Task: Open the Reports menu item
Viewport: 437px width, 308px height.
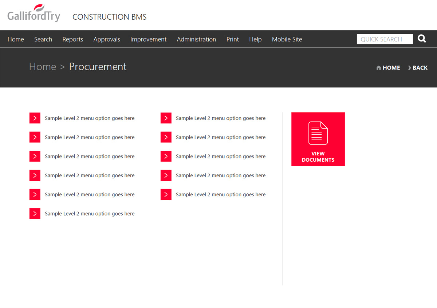Action: (72, 39)
